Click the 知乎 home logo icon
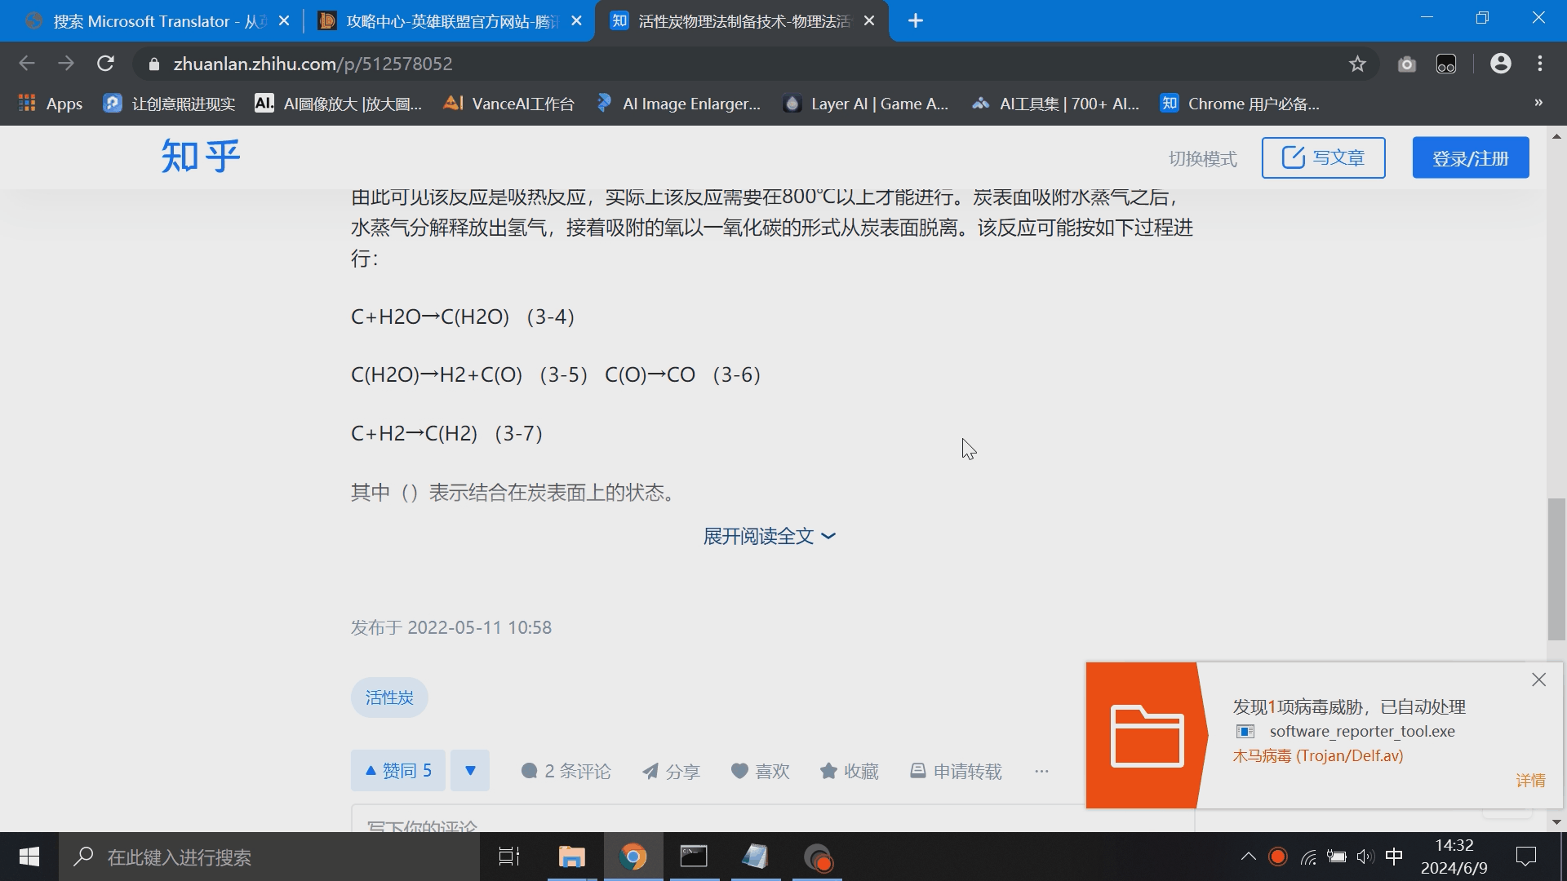 199,158
